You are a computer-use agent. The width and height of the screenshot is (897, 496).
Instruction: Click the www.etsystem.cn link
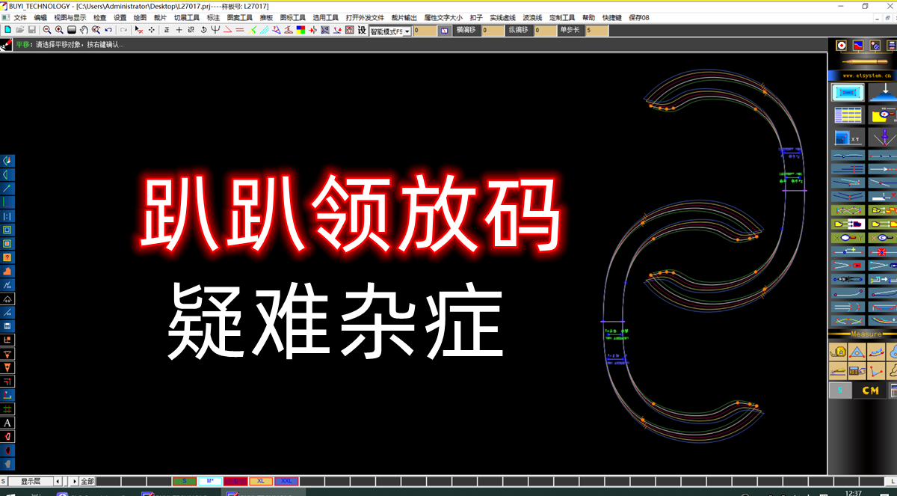867,76
